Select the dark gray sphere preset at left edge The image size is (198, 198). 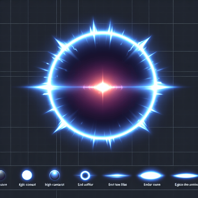pyautogui.click(x=2, y=175)
